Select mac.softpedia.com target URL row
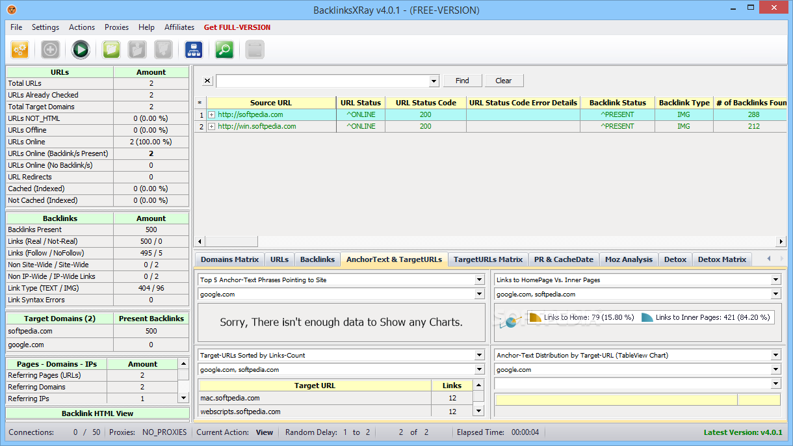The image size is (793, 446). [315, 398]
